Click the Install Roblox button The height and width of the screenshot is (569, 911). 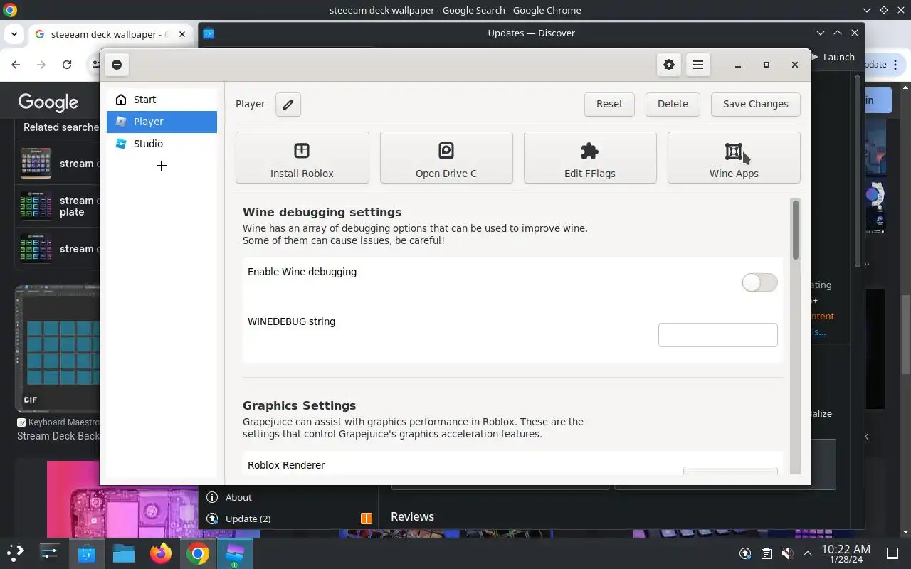pos(302,158)
